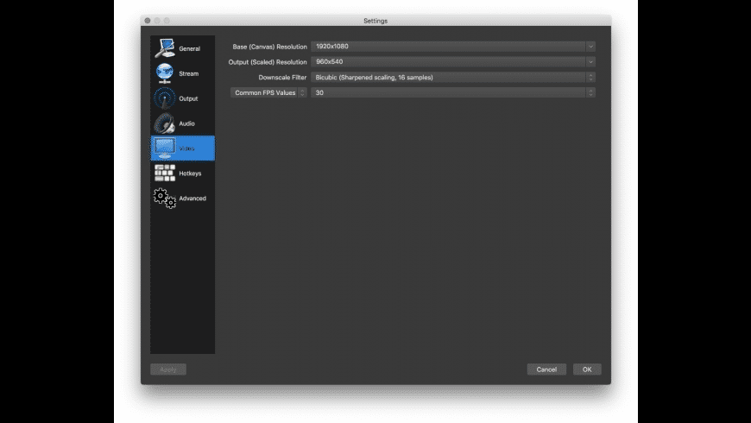
Task: Switch to the Output tab label
Action: click(188, 98)
